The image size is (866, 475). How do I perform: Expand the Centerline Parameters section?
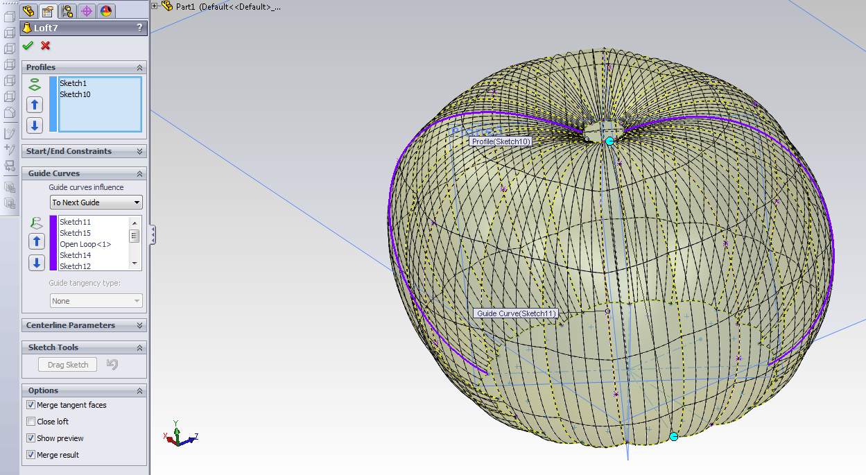pos(140,325)
